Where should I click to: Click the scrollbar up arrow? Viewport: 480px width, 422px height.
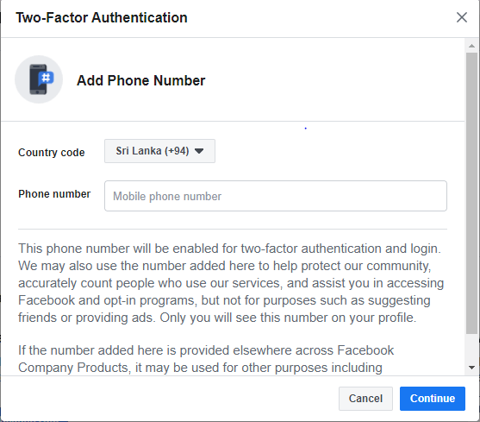pos(471,46)
